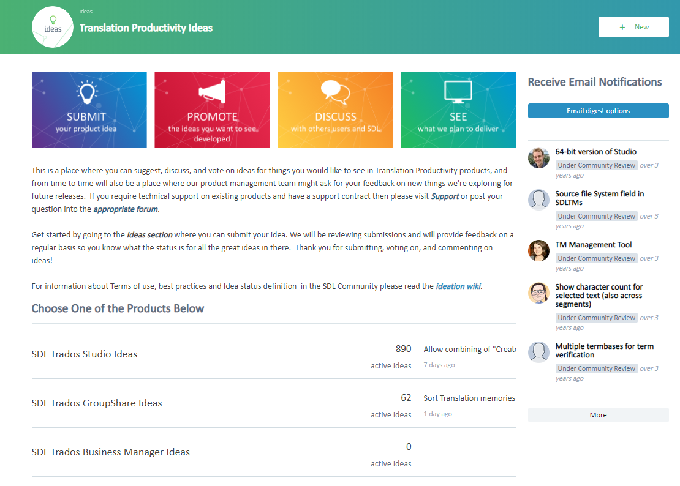Open the PROMOTE ideas tile
This screenshot has height=486, width=680.
point(212,110)
